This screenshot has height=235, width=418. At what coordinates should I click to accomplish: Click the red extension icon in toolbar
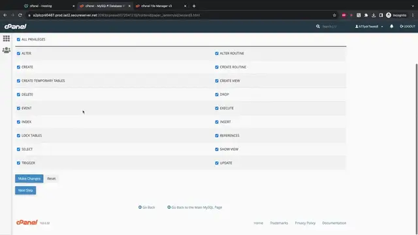click(344, 15)
